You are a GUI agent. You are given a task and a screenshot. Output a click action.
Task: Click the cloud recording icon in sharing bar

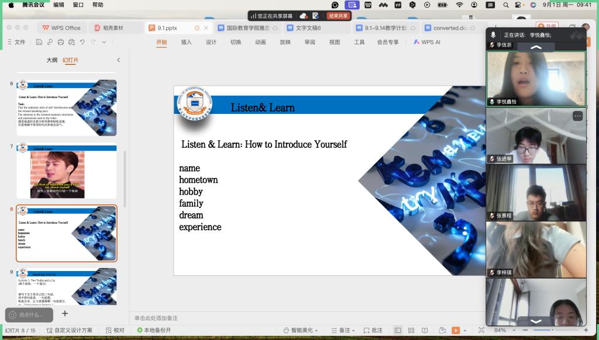coord(304,16)
